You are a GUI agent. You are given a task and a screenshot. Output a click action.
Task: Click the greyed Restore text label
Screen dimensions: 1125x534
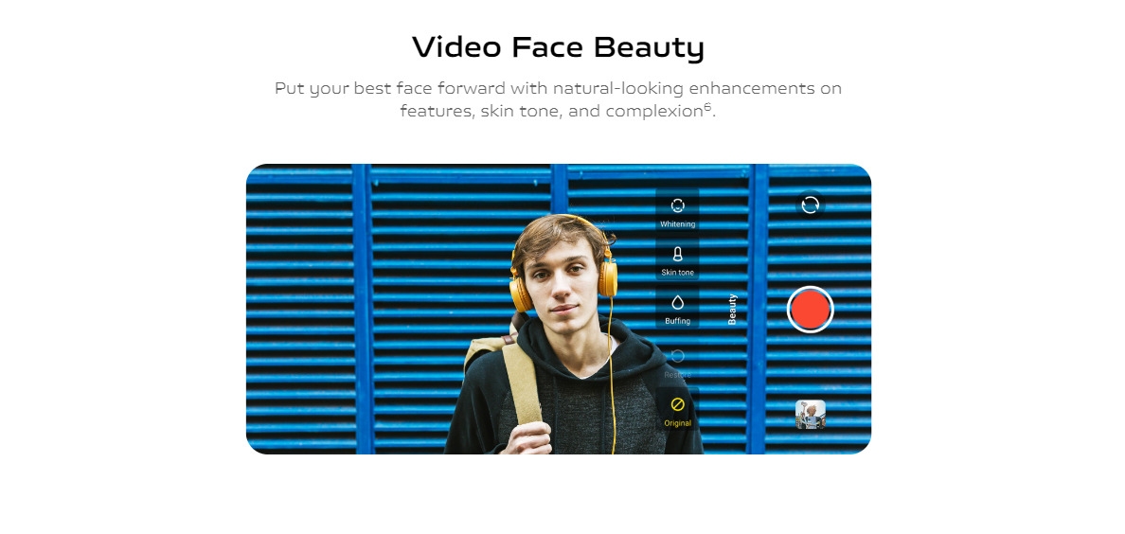(677, 375)
